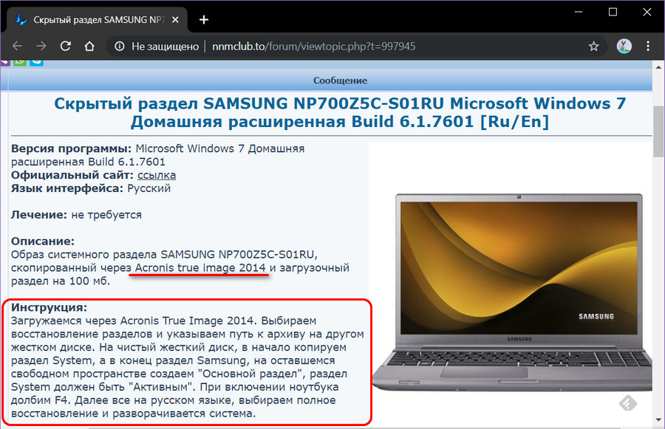Click the Описание heading

43,241
